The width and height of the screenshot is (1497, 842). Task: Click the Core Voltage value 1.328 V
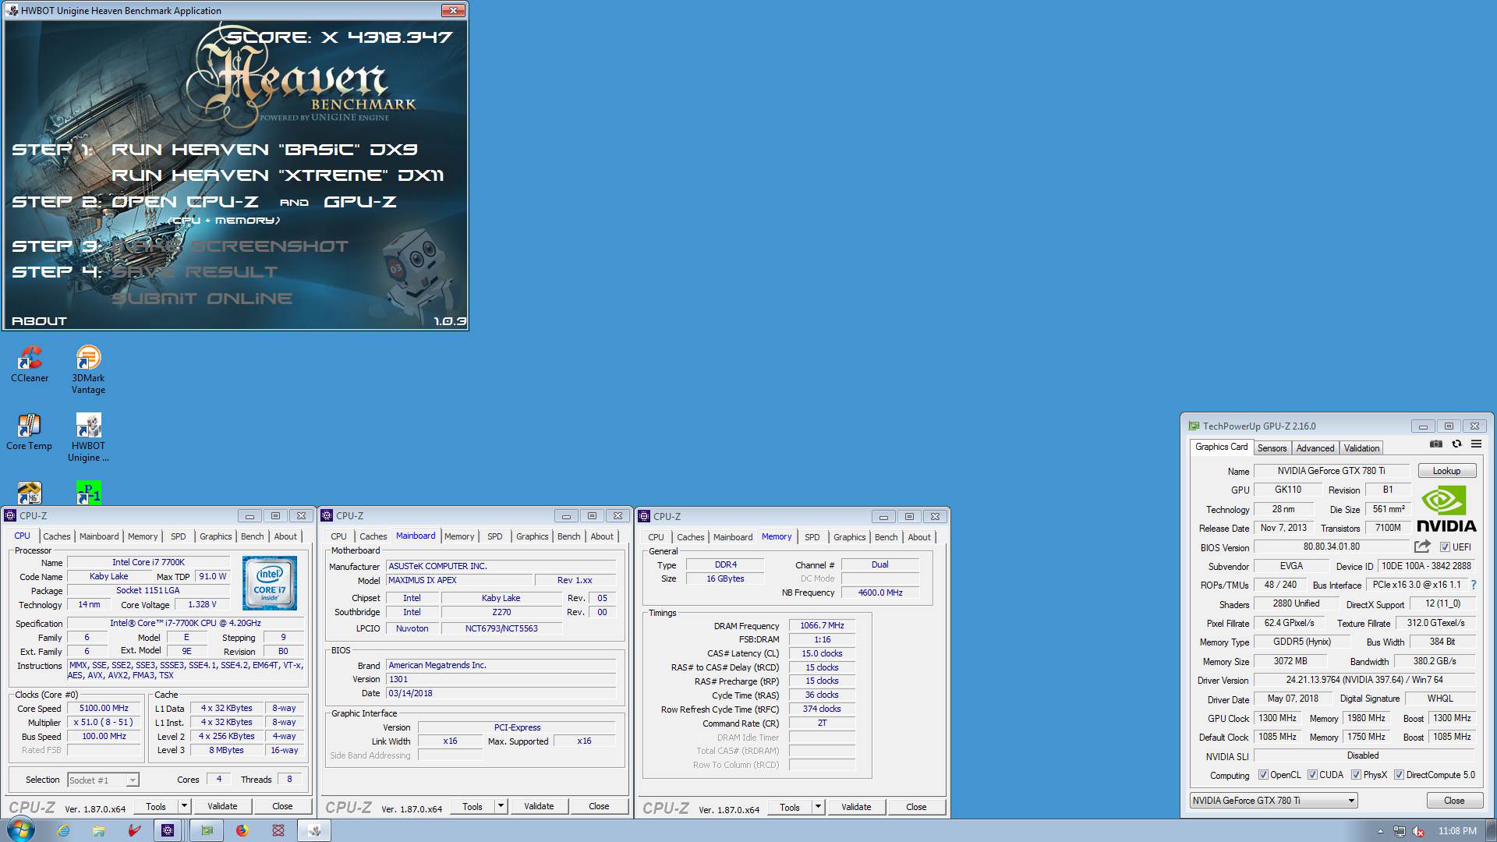point(202,605)
